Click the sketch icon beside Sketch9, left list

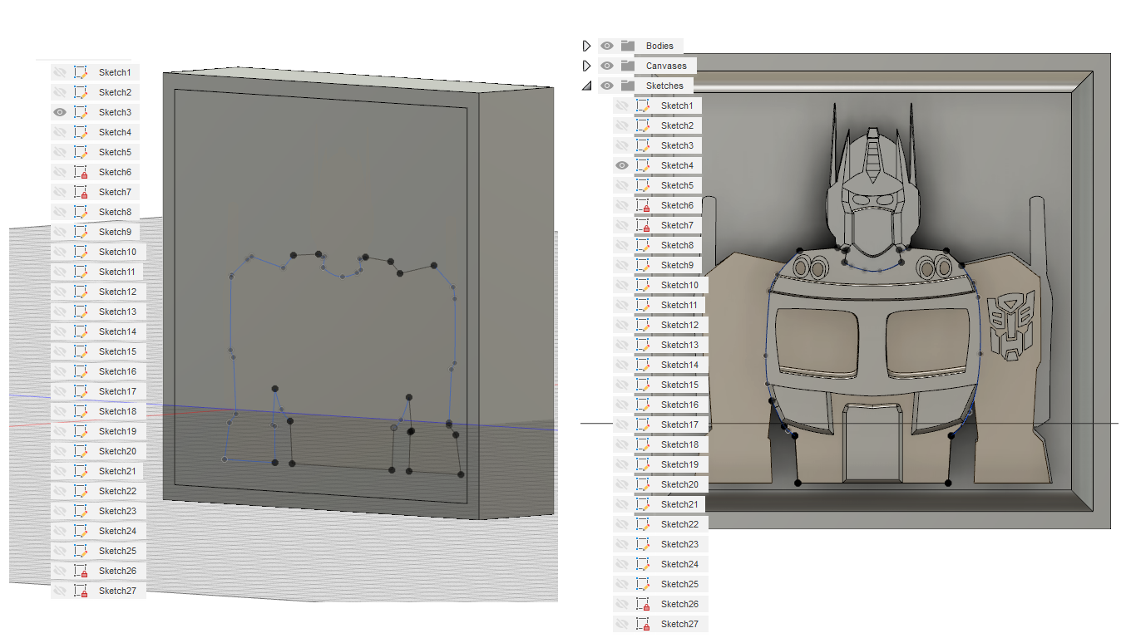point(81,232)
